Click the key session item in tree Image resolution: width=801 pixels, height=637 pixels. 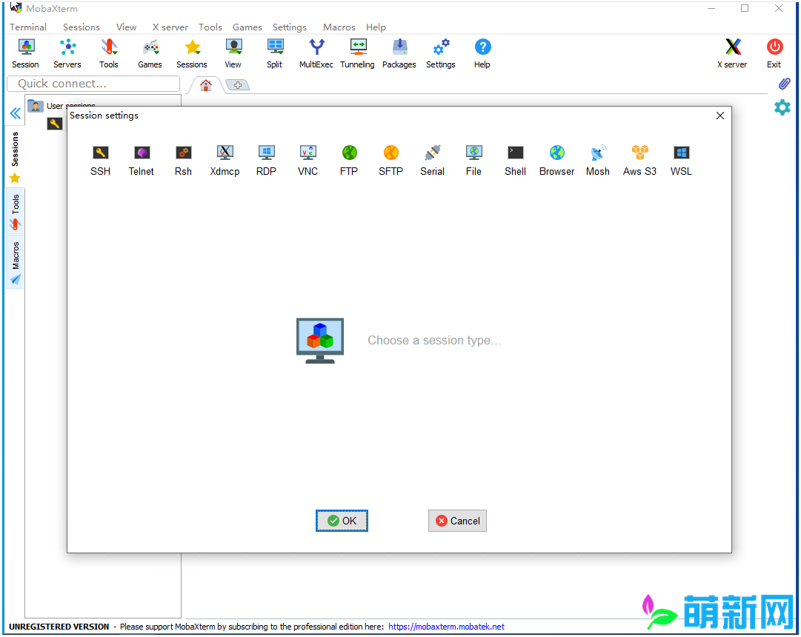click(55, 123)
